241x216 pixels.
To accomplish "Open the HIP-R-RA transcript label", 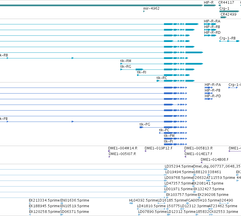I will tap(212, 21).
